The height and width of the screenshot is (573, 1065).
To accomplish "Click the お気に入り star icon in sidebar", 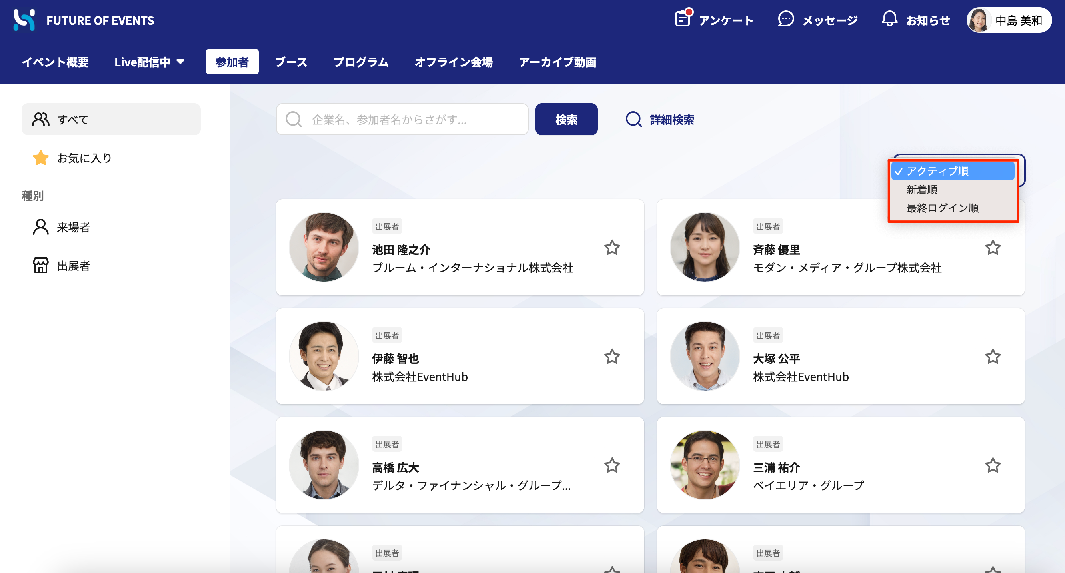I will [x=40, y=158].
